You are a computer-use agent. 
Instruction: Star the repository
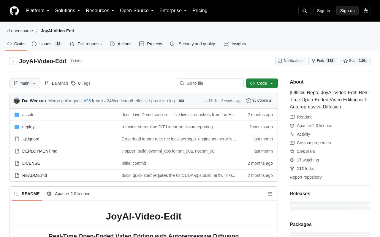[355, 61]
